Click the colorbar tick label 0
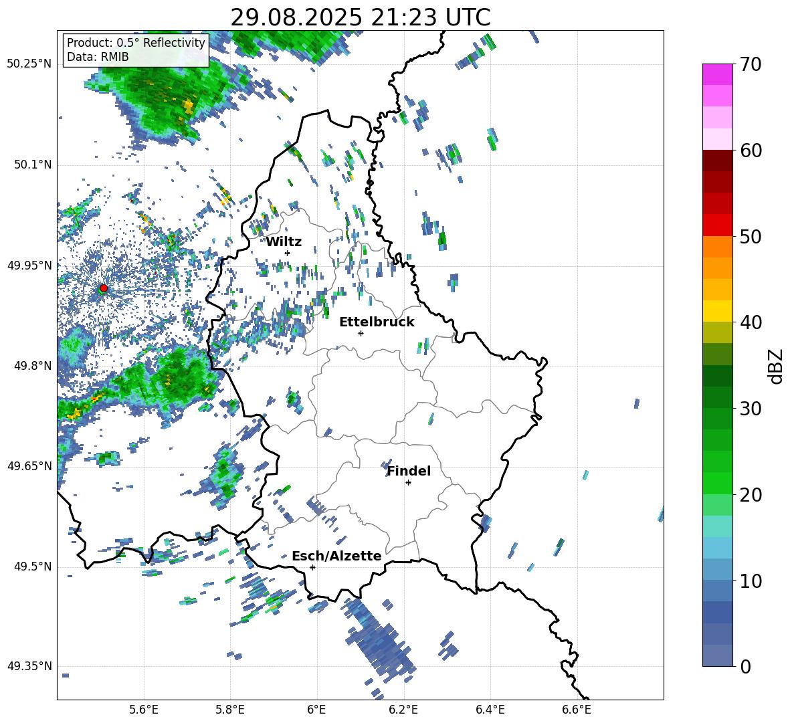The height and width of the screenshot is (723, 792). tap(745, 666)
